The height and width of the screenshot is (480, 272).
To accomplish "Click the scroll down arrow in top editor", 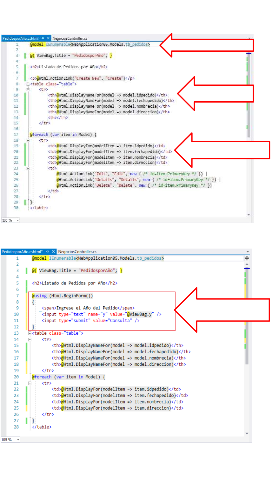I will pyautogui.click(x=249, y=215).
